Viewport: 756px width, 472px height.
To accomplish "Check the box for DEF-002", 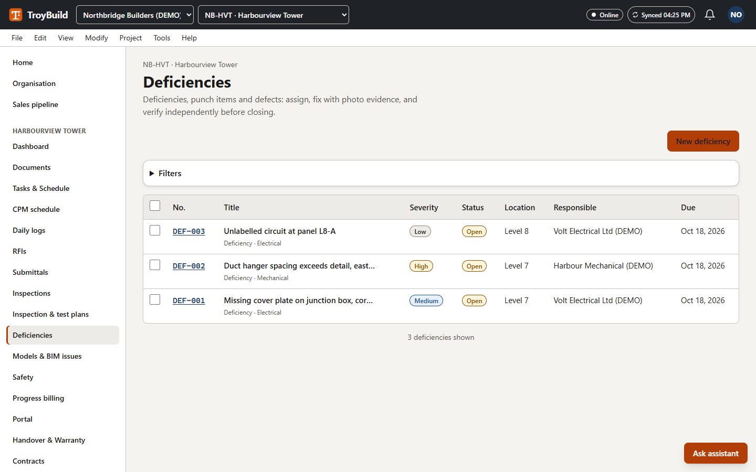I will (x=155, y=265).
